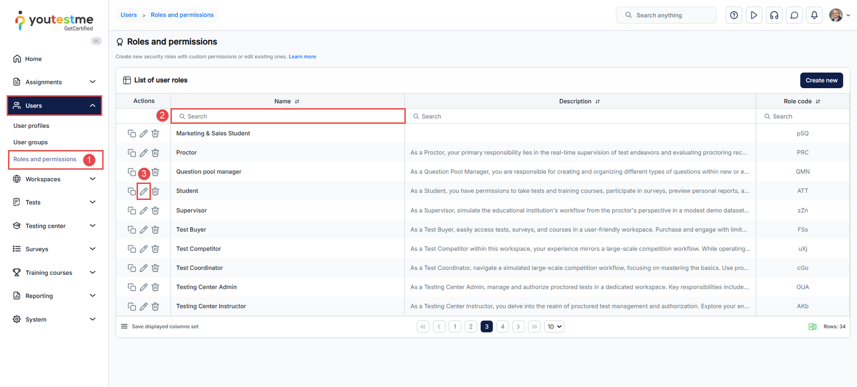Open the chat messages icon
This screenshot has height=387, width=857.
[x=794, y=15]
